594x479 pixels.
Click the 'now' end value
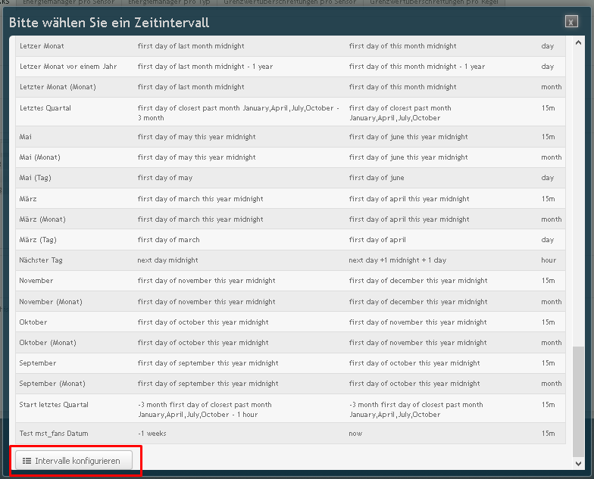click(x=355, y=434)
